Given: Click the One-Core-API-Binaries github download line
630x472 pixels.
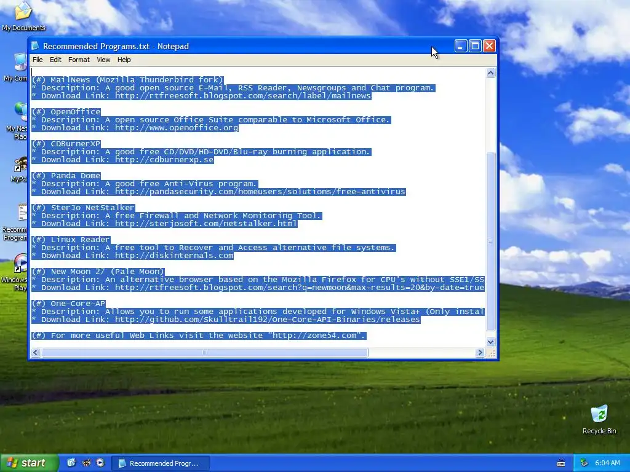Looking at the screenshot, I should tap(226, 320).
